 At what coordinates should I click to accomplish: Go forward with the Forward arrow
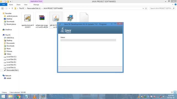coord(6,8)
